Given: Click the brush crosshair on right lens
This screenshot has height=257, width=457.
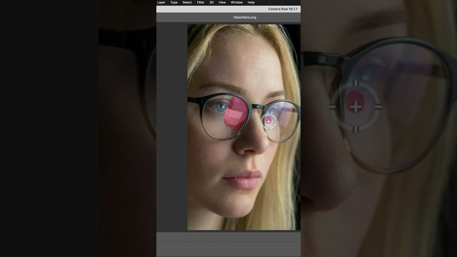Looking at the screenshot, I should click(268, 122).
